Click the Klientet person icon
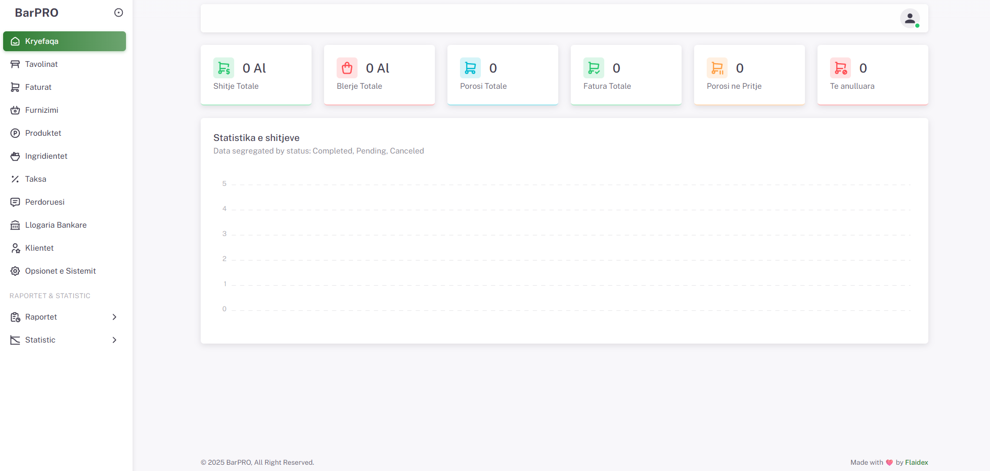 click(x=15, y=248)
